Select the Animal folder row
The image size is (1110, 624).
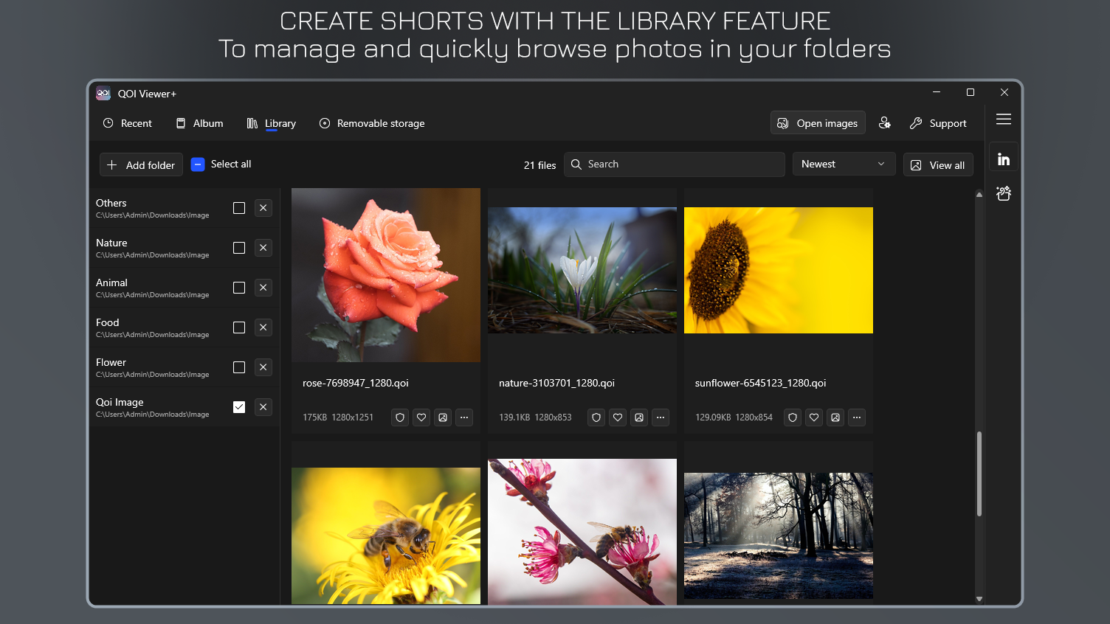coord(184,288)
